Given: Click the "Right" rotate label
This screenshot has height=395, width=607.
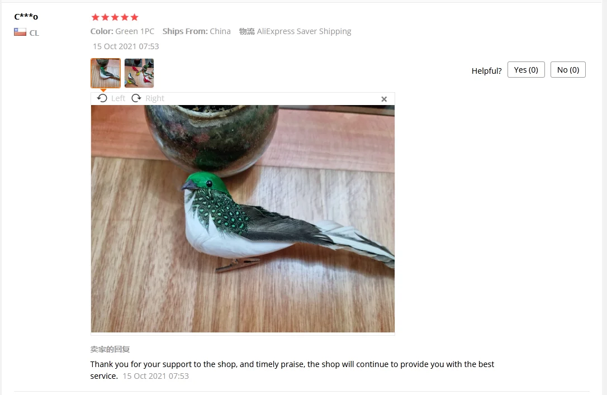Looking at the screenshot, I should pos(155,98).
